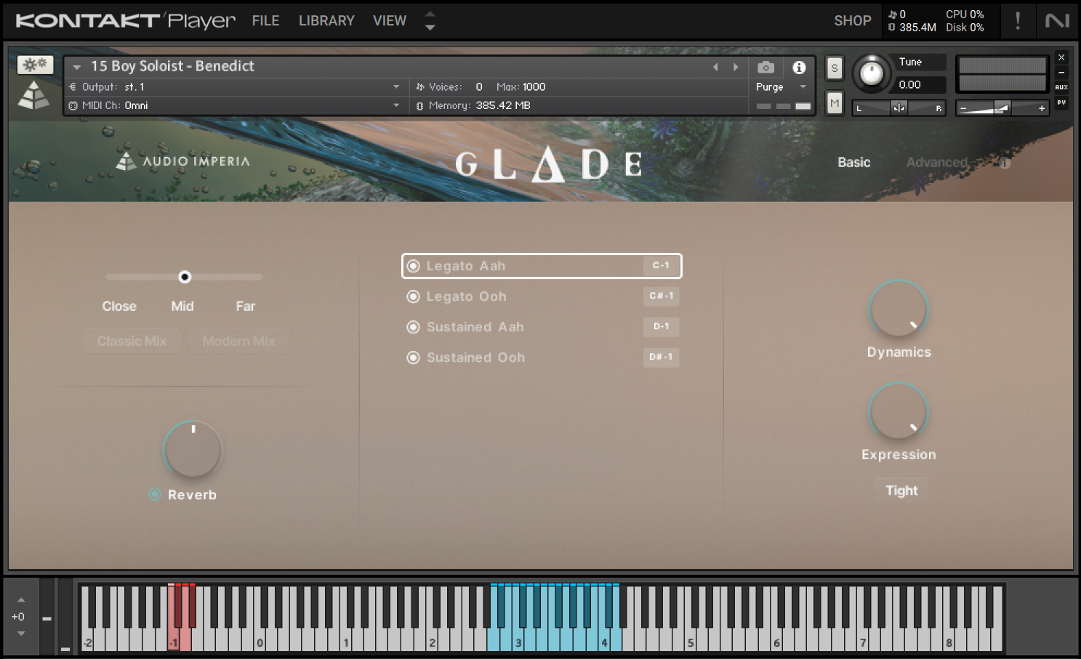This screenshot has width=1081, height=659.
Task: Click the mic position slider handle
Action: [185, 277]
